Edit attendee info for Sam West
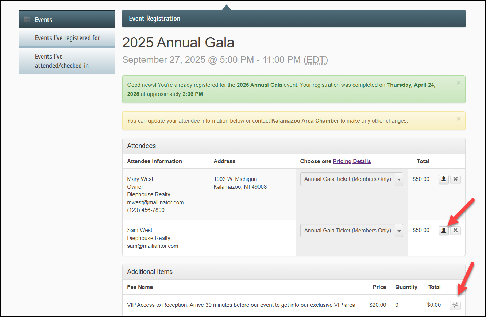Viewport: 486px width, 317px height. pos(443,231)
